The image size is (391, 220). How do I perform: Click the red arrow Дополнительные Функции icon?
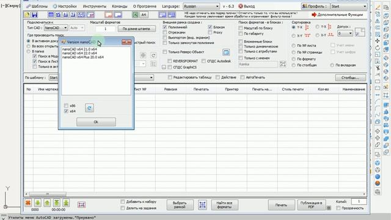314,15
